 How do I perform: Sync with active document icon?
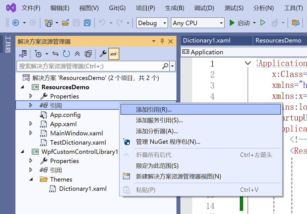(55, 54)
